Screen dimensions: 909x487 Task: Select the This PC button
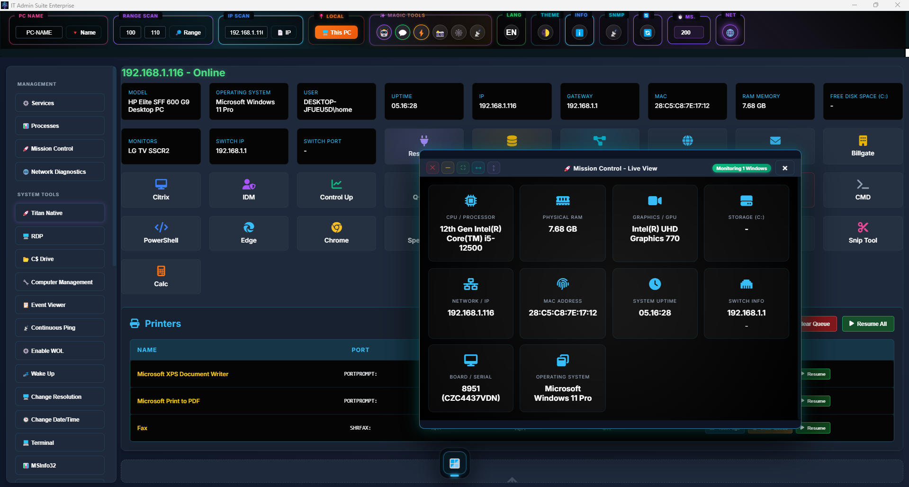(336, 33)
